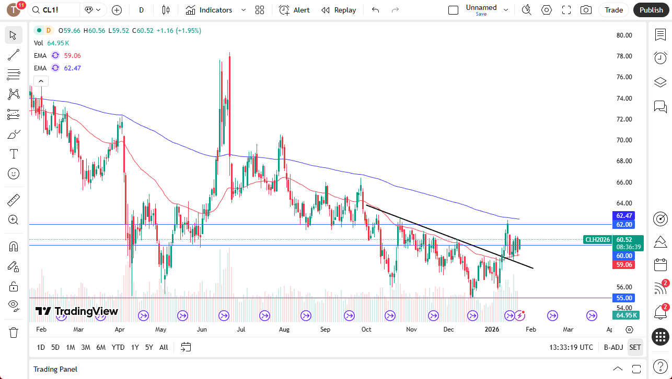Collapse the indicator legend chevron
672x379 pixels.
pos(41,81)
